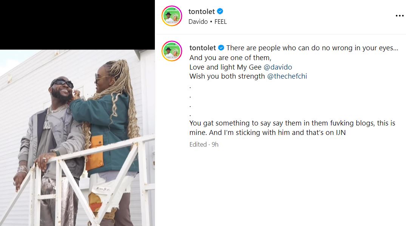Click the tontolet username in the caption
Viewport: 406px width, 226px height.
(202, 48)
